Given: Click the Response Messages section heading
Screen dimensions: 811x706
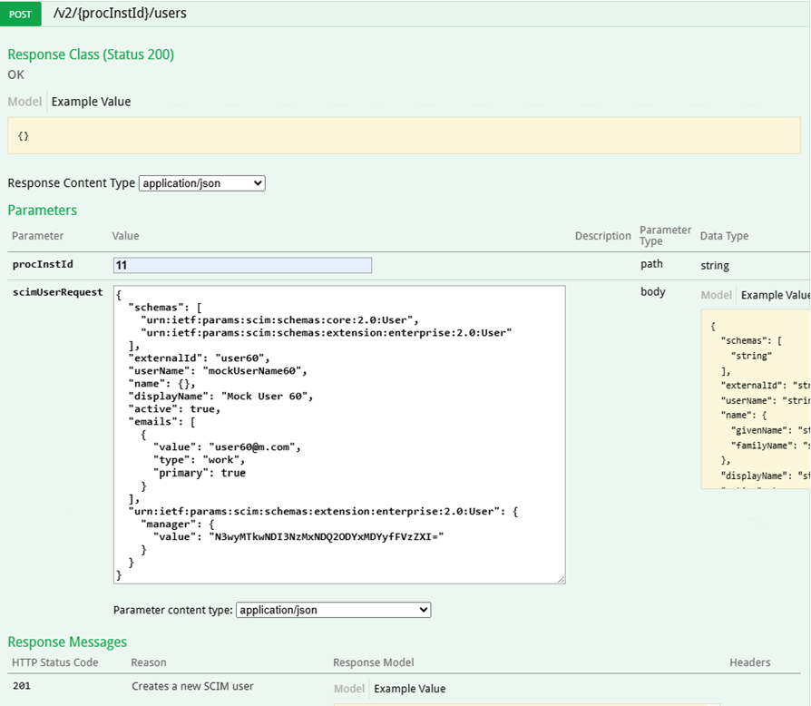Looking at the screenshot, I should tap(67, 642).
